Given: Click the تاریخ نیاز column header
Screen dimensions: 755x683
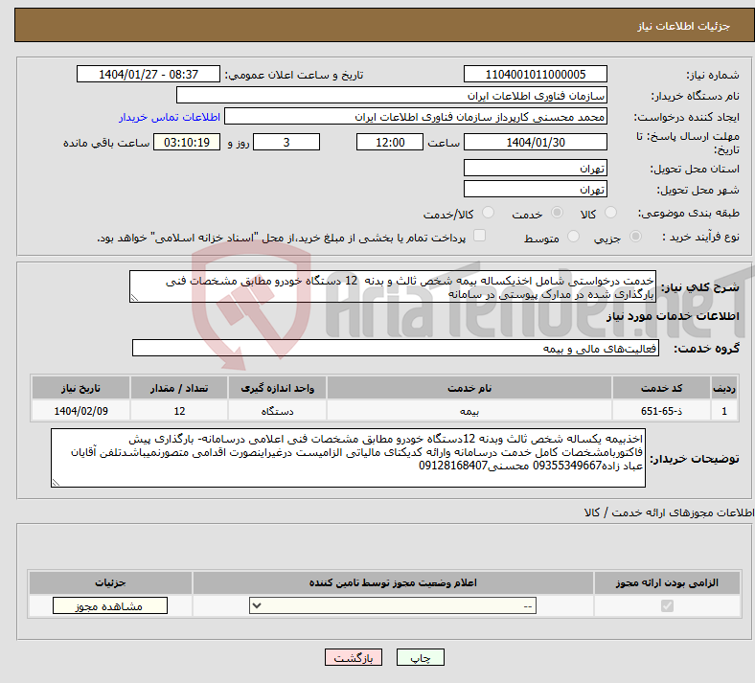Looking at the screenshot, I should click(x=80, y=388).
